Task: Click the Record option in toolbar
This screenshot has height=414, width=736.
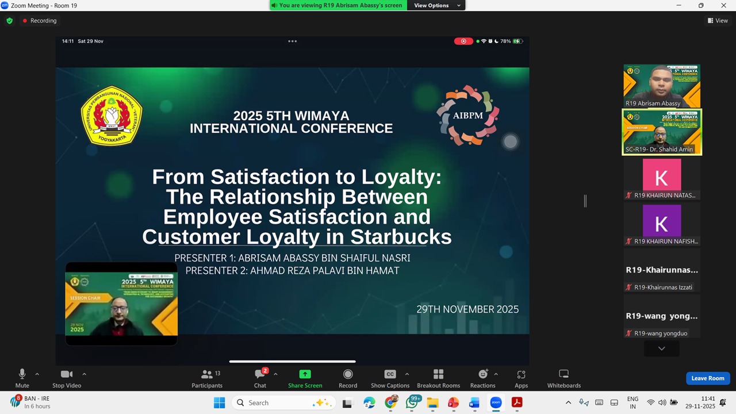Action: tap(348, 378)
